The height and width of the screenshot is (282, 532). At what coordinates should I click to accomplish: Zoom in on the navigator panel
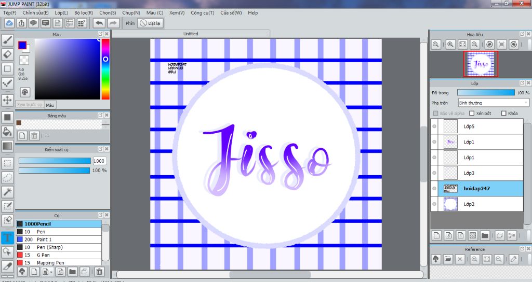(450, 45)
